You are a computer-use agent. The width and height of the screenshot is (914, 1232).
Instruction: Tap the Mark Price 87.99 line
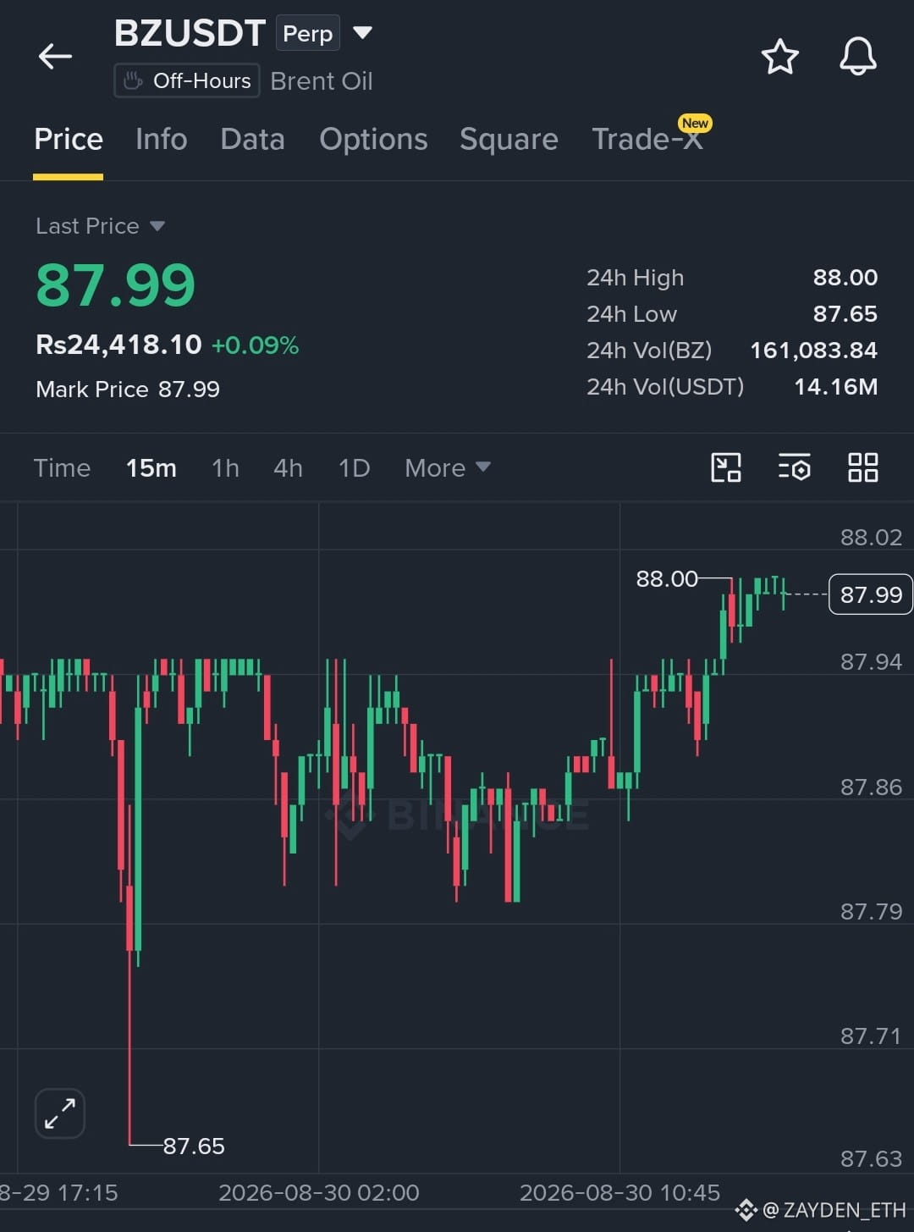tap(128, 389)
